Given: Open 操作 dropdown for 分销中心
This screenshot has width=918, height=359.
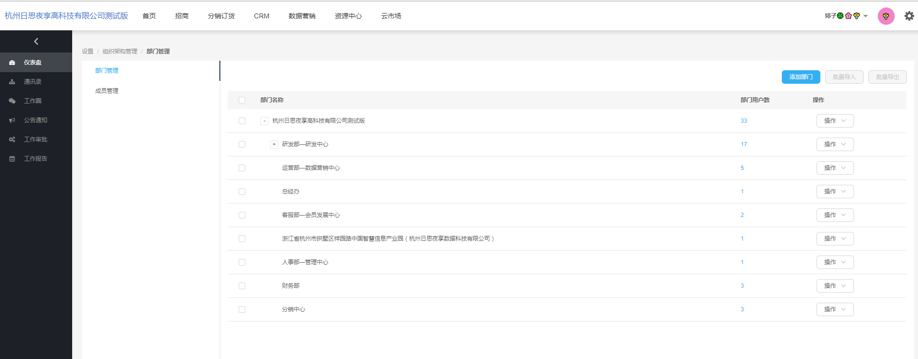Looking at the screenshot, I should point(835,309).
